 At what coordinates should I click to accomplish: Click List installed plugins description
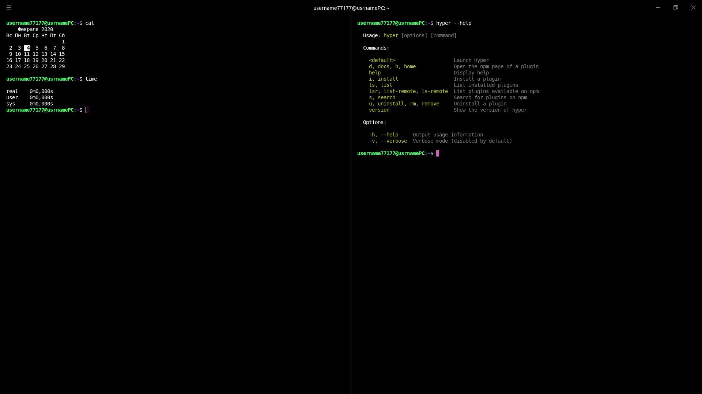[x=486, y=85]
